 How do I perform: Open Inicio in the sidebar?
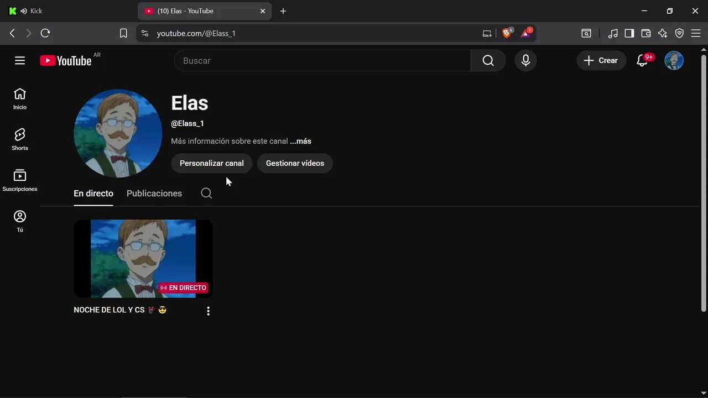(x=20, y=99)
